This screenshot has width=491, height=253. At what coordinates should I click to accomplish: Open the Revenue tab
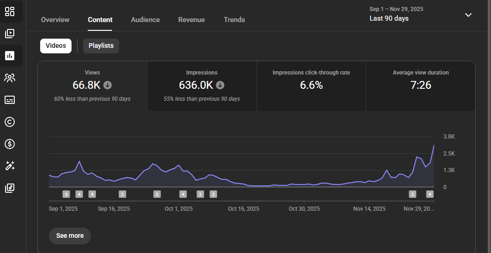click(x=192, y=20)
